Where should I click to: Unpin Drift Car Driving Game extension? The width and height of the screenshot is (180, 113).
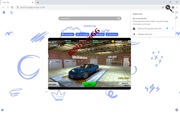(167, 29)
